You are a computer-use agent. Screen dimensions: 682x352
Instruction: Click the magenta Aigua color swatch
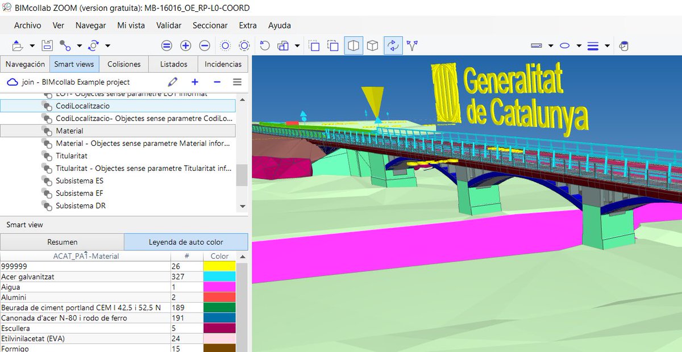tap(219, 287)
